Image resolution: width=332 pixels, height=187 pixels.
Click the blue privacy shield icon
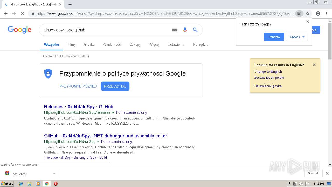pos(48,74)
